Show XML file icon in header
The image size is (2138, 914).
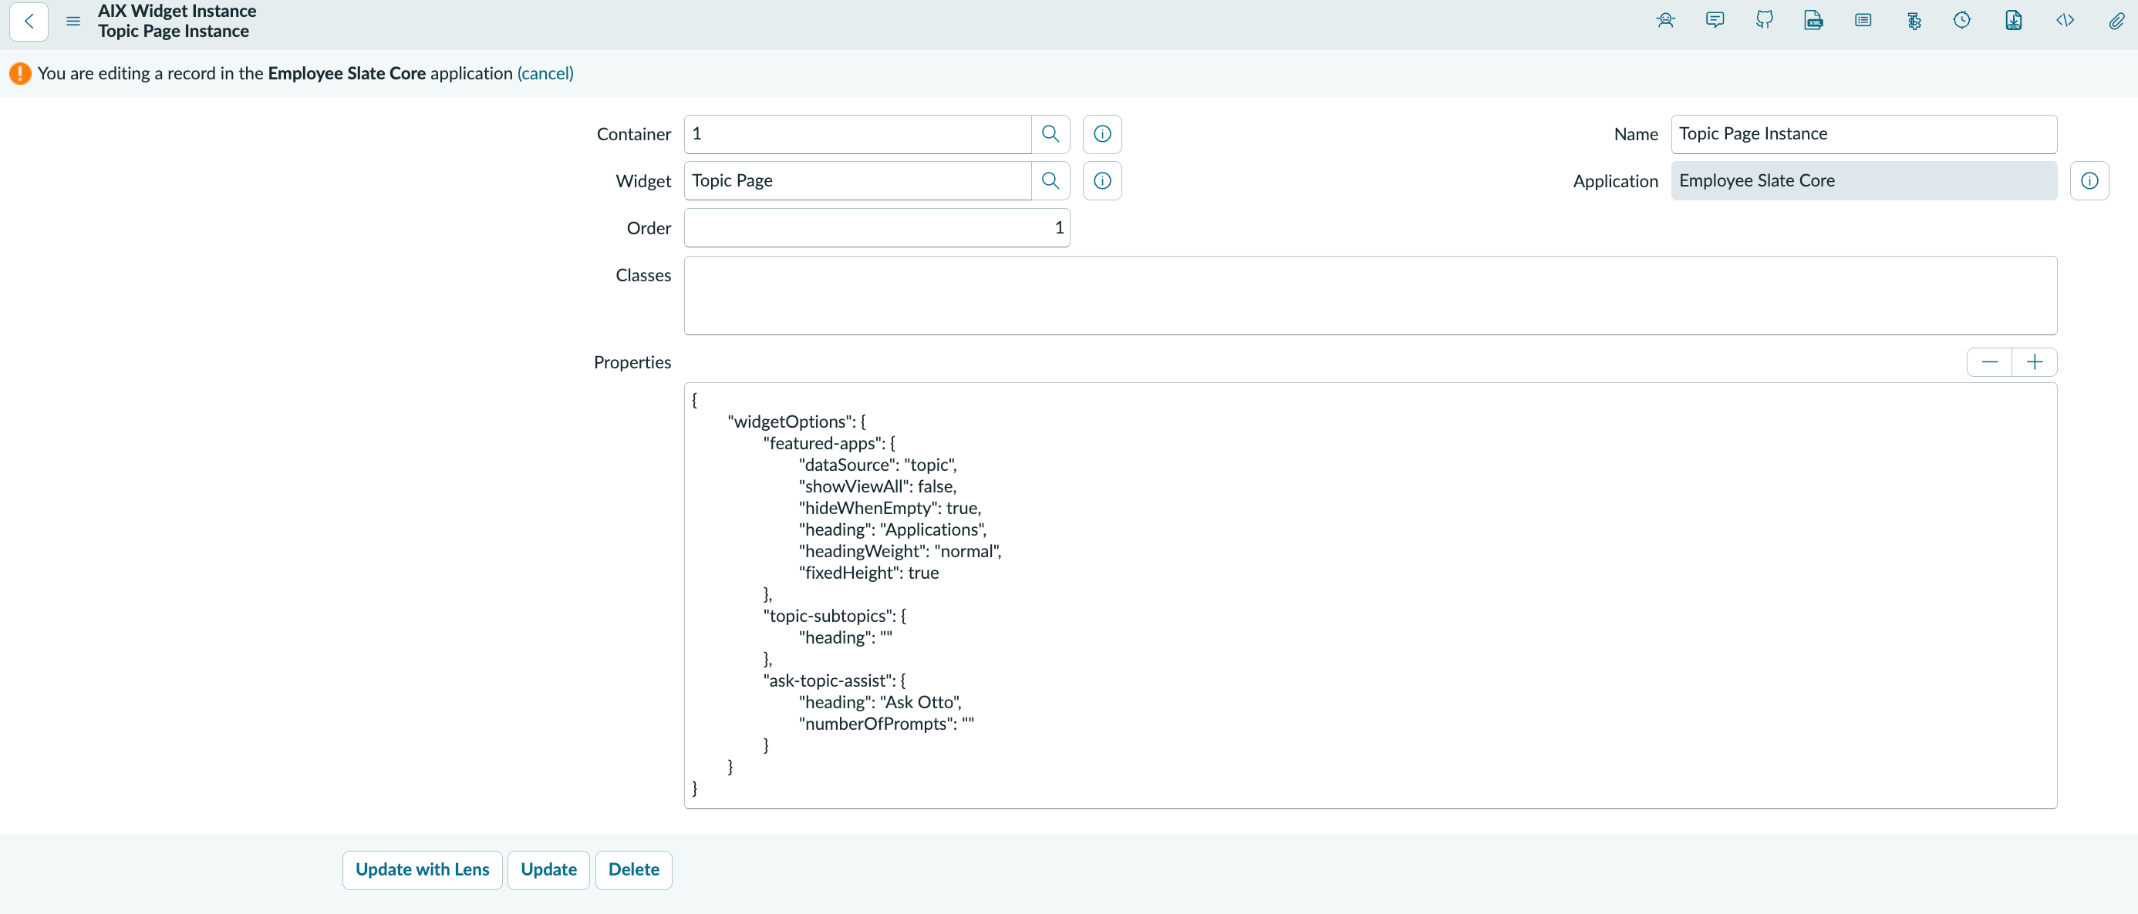pos(1813,21)
